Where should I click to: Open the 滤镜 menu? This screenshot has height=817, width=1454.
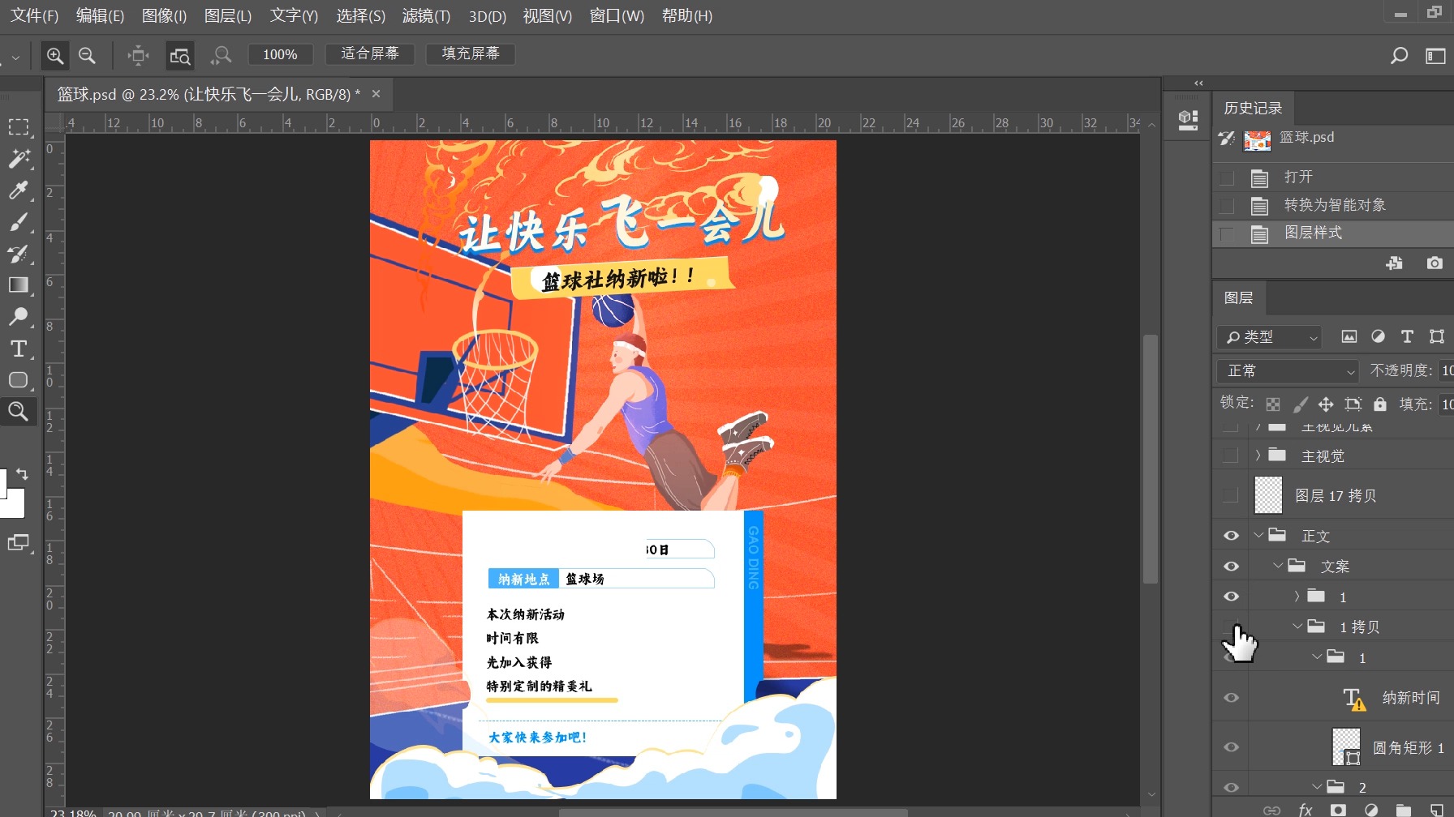[x=425, y=15]
